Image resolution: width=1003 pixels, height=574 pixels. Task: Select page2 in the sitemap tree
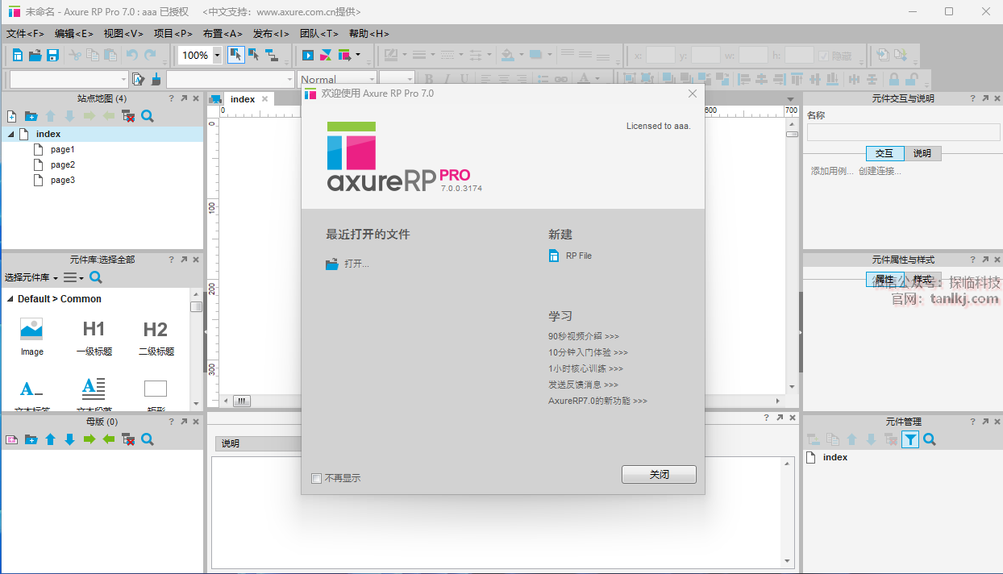(x=62, y=165)
